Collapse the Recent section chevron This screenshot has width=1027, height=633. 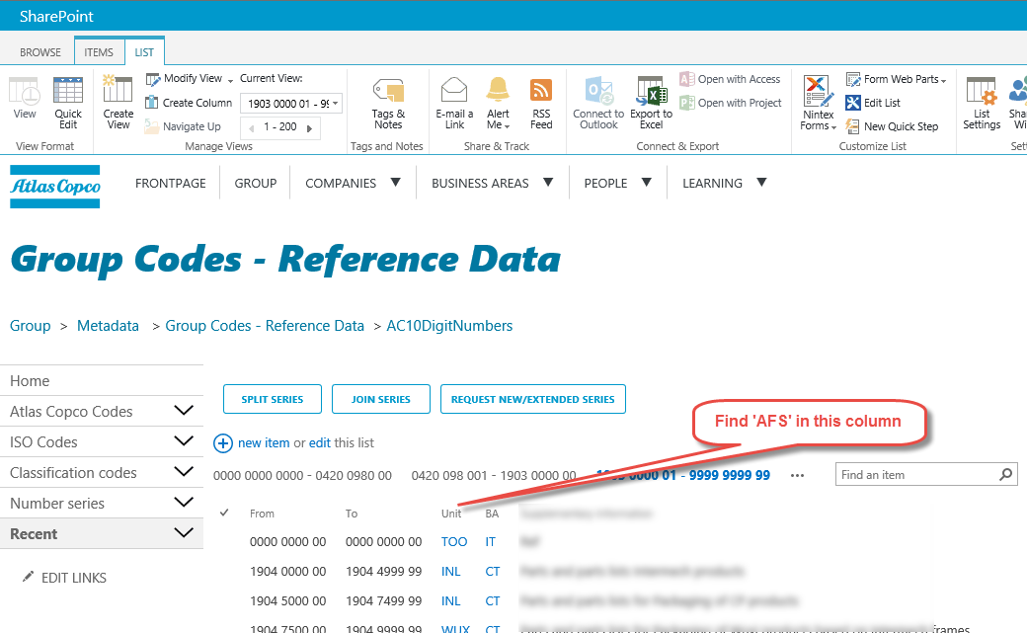pyautogui.click(x=184, y=532)
